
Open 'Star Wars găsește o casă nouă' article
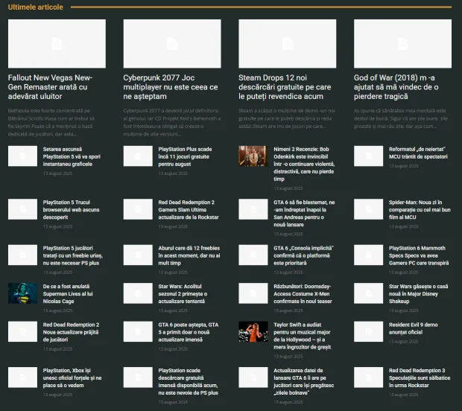click(418, 294)
